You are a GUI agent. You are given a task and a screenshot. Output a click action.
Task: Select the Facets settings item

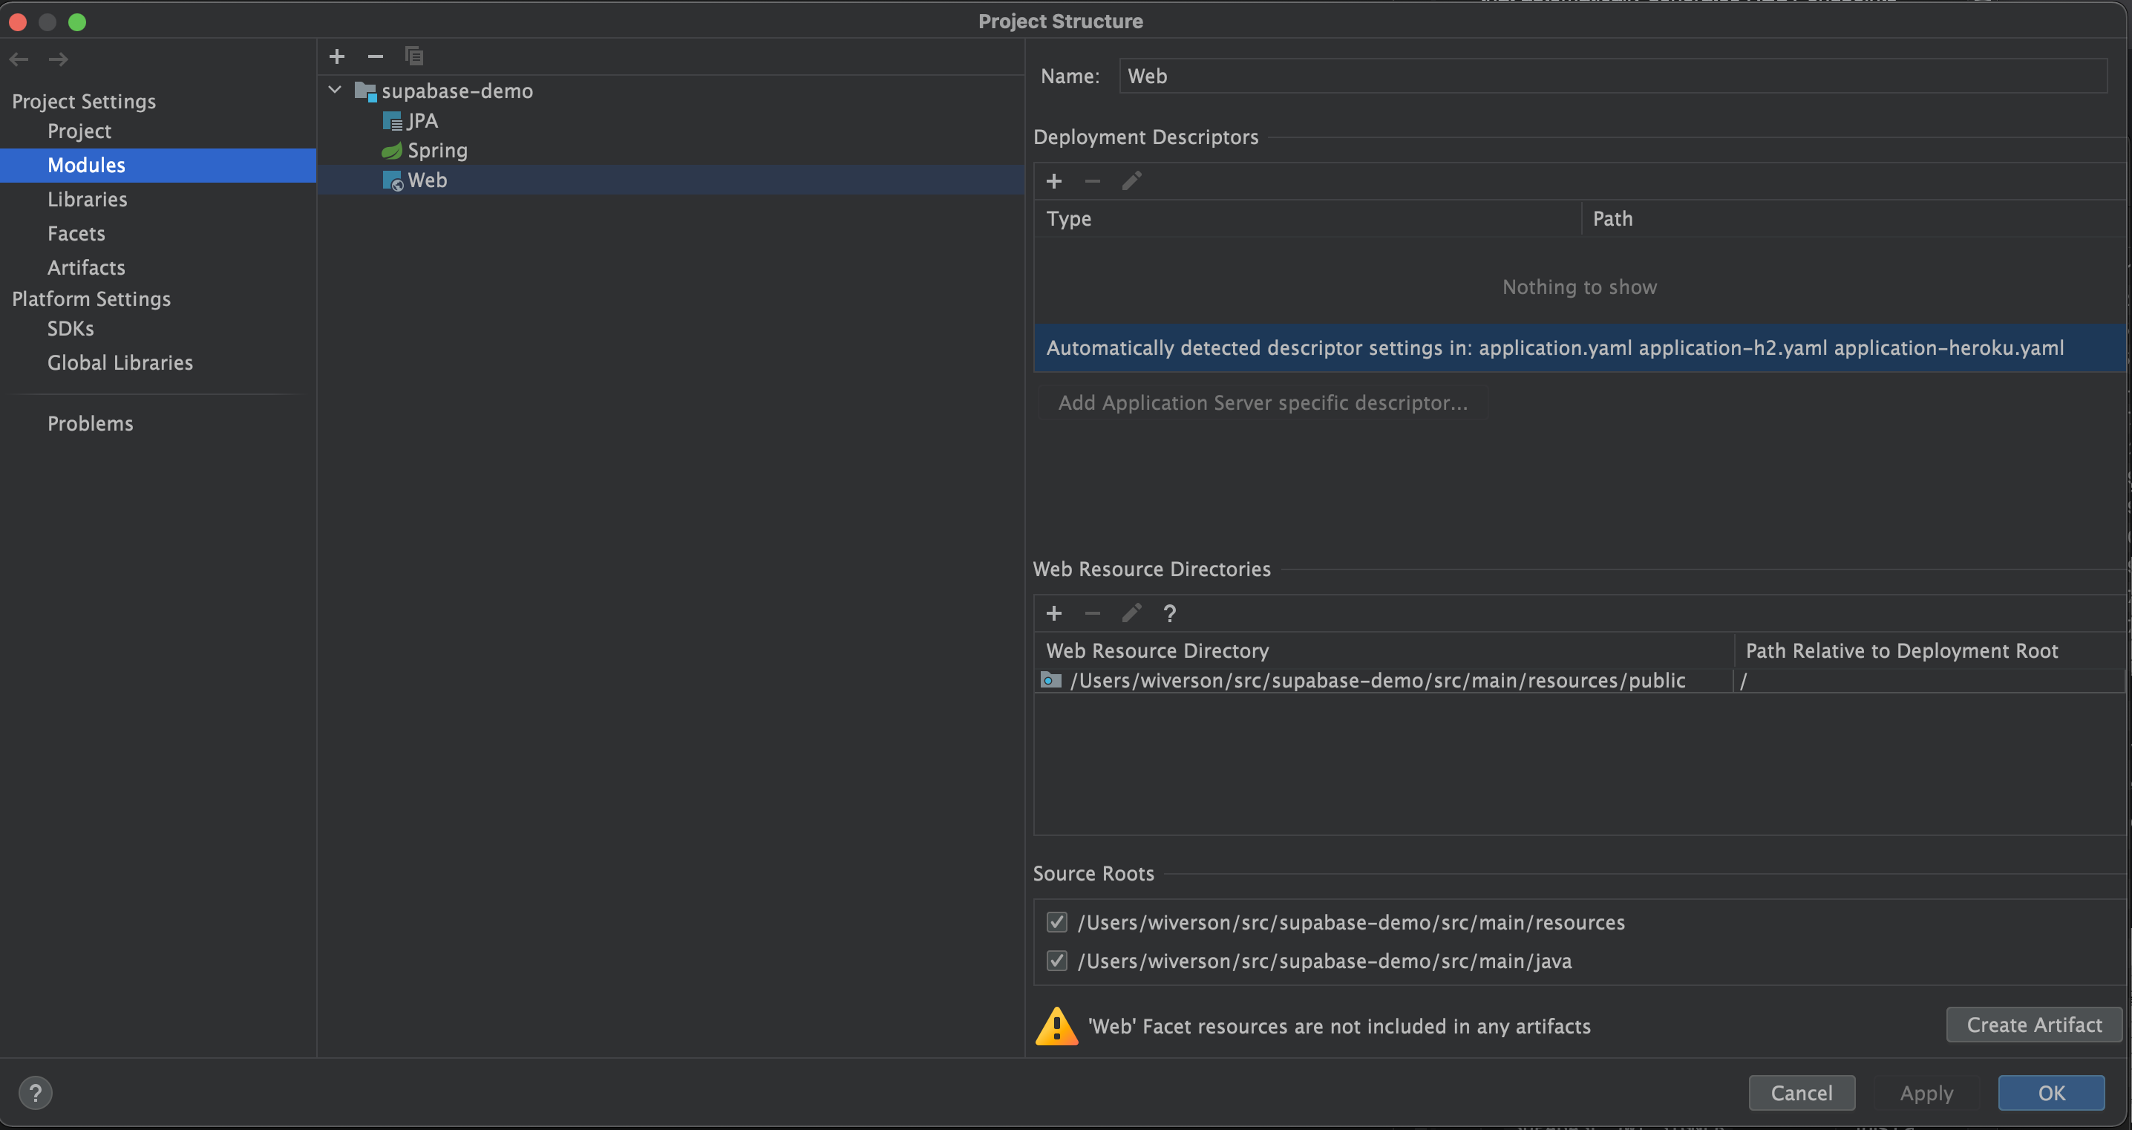73,233
